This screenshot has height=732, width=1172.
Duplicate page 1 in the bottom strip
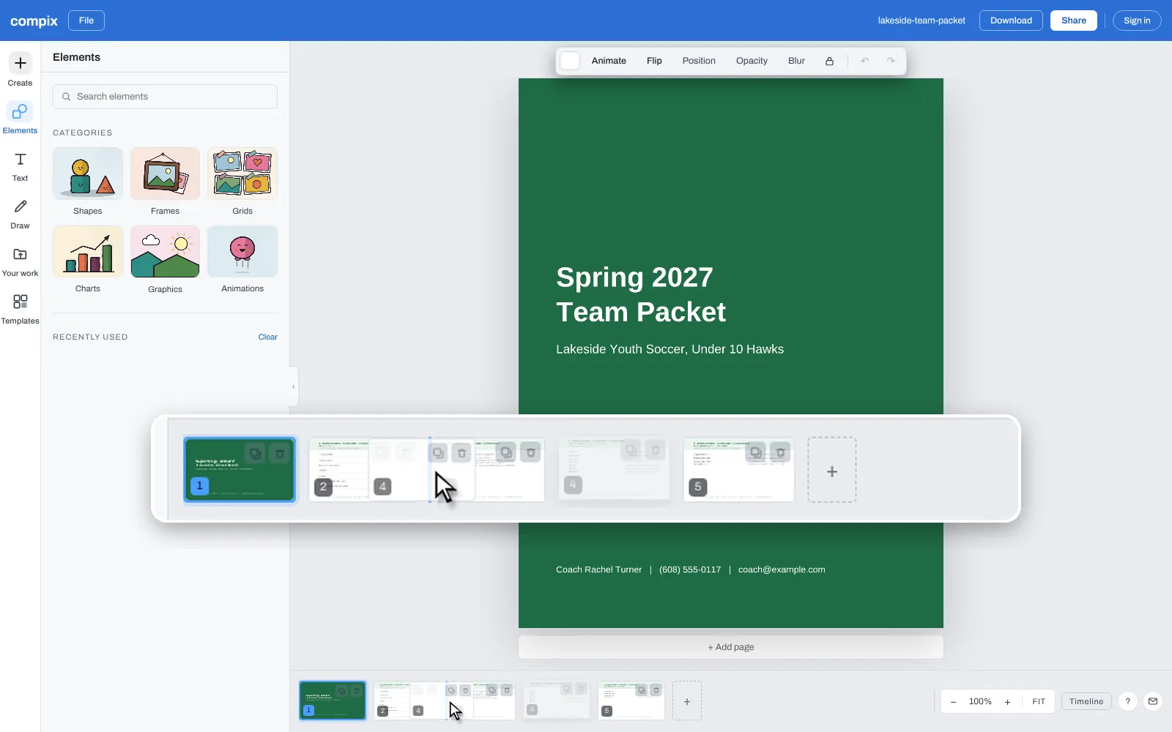point(342,690)
